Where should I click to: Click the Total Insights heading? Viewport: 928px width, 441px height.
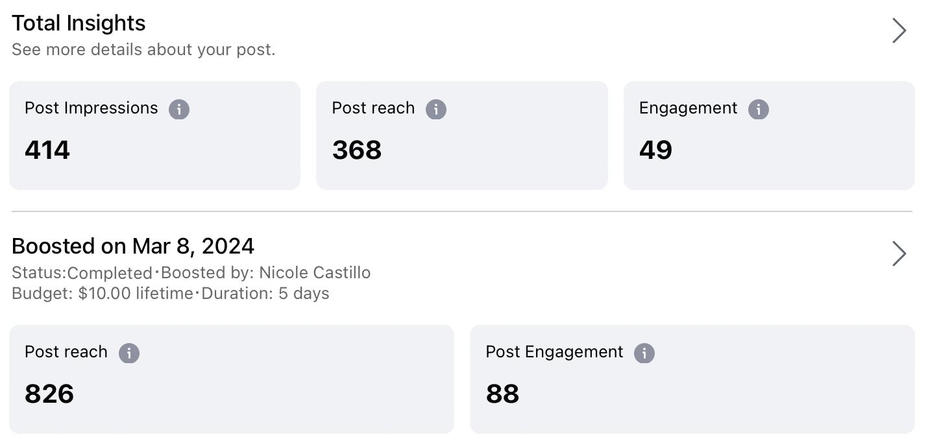79,23
